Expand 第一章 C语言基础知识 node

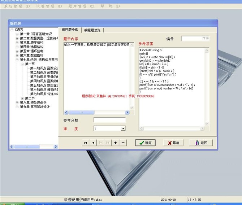click(17, 34)
